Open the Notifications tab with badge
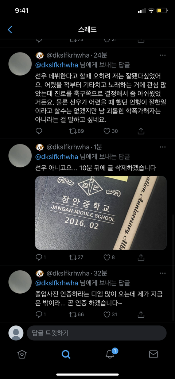This screenshot has height=379, width=175. [x=110, y=353]
